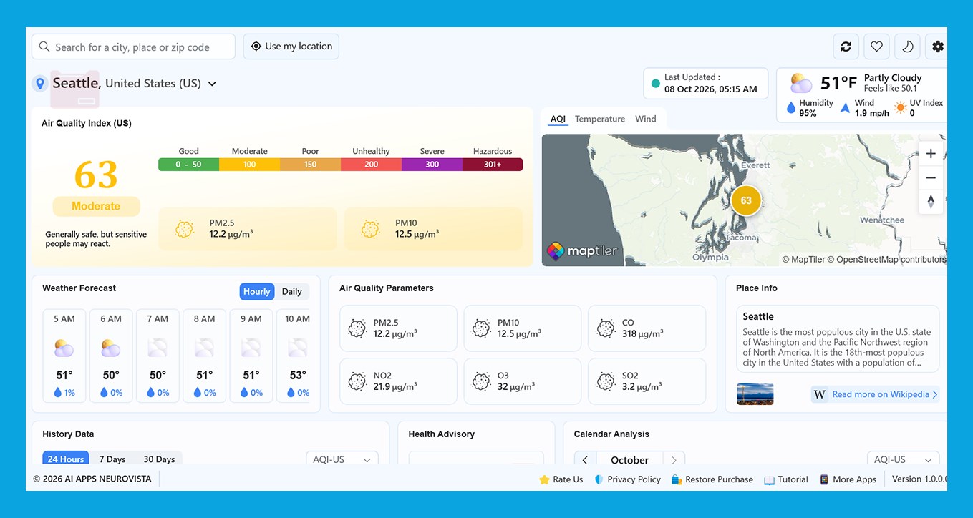Open the Seattle skyline thumbnail
The image size is (973, 518).
point(755,394)
